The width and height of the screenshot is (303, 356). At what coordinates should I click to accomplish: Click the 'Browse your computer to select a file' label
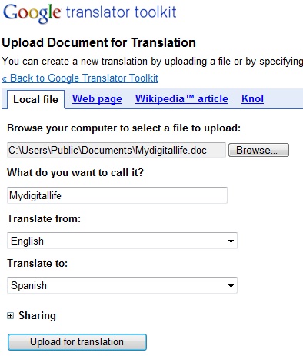click(x=124, y=128)
